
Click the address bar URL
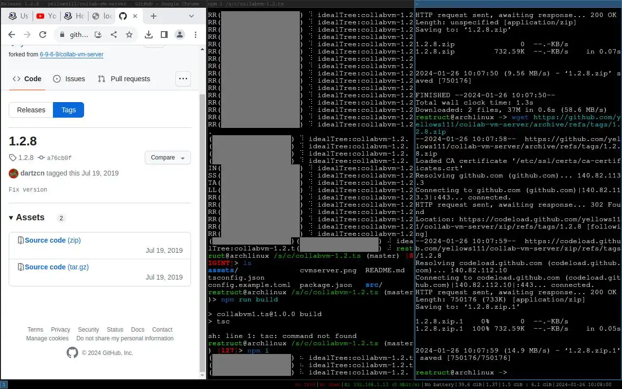pyautogui.click(x=79, y=35)
